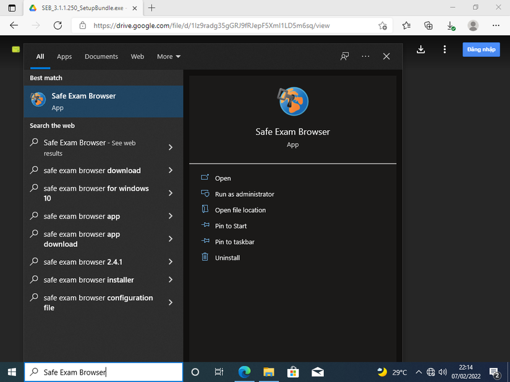View site information lock icon
The width and height of the screenshot is (510, 382).
(83, 25)
